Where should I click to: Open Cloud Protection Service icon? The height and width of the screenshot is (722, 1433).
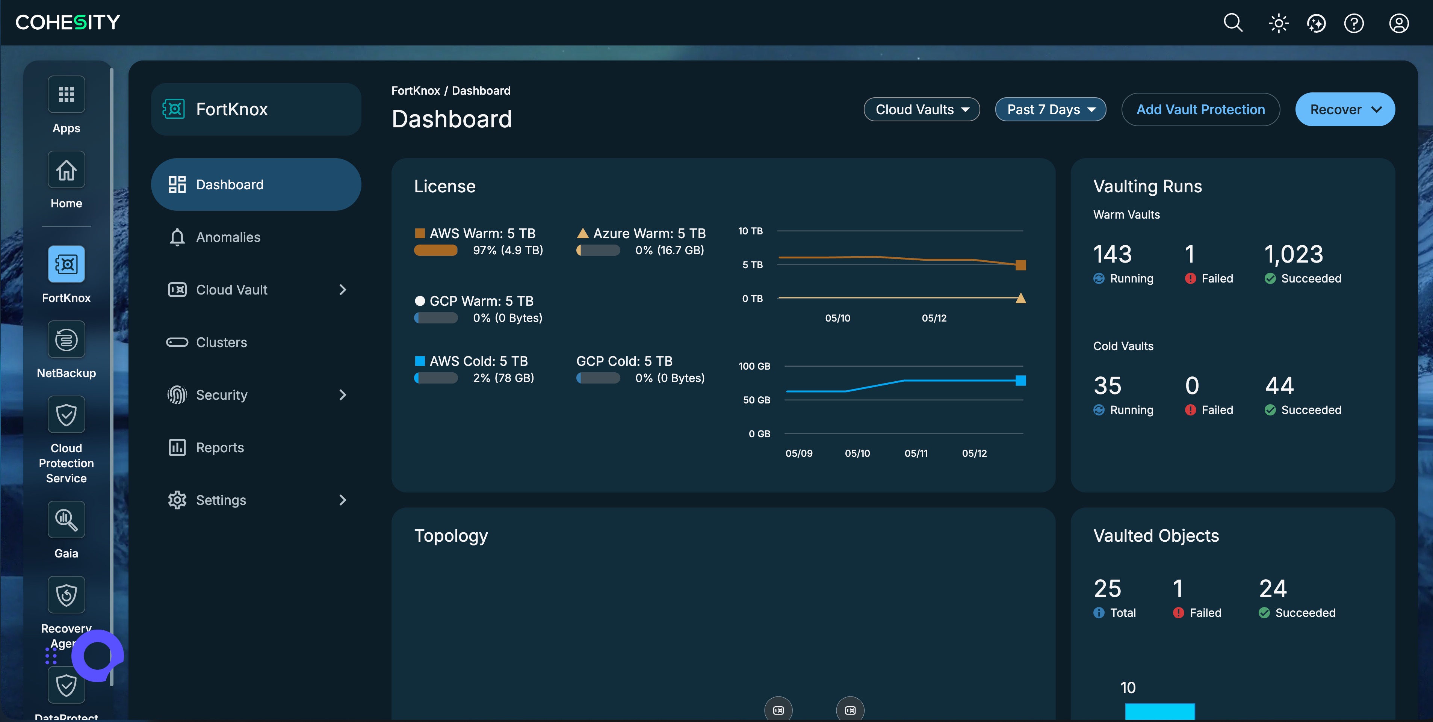click(x=66, y=414)
